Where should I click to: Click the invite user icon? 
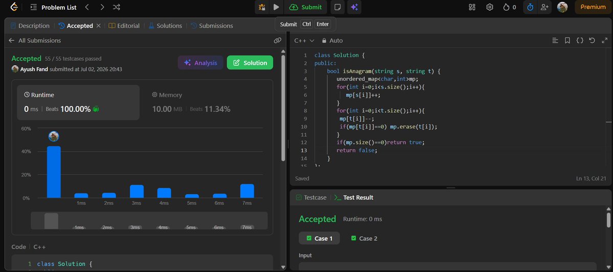pos(544,7)
